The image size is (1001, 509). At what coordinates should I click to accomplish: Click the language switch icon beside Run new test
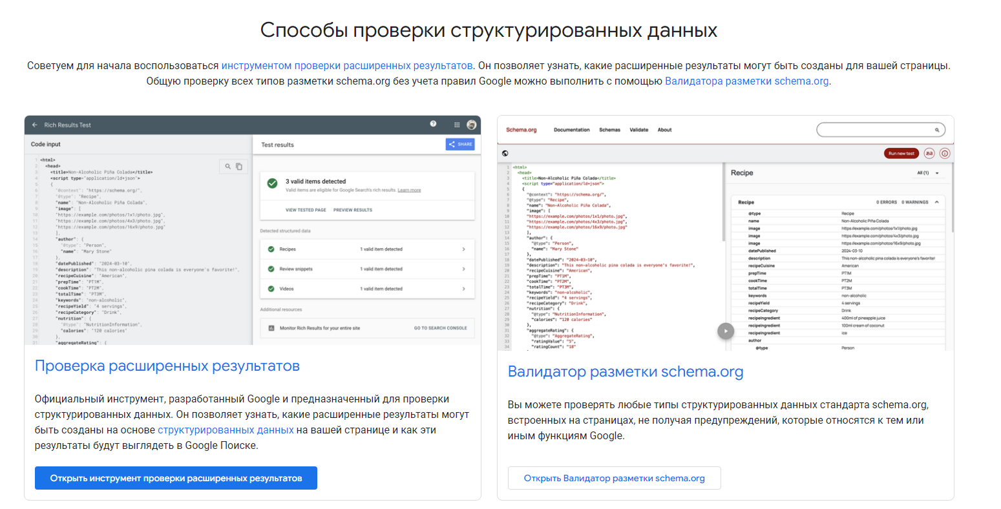(929, 153)
